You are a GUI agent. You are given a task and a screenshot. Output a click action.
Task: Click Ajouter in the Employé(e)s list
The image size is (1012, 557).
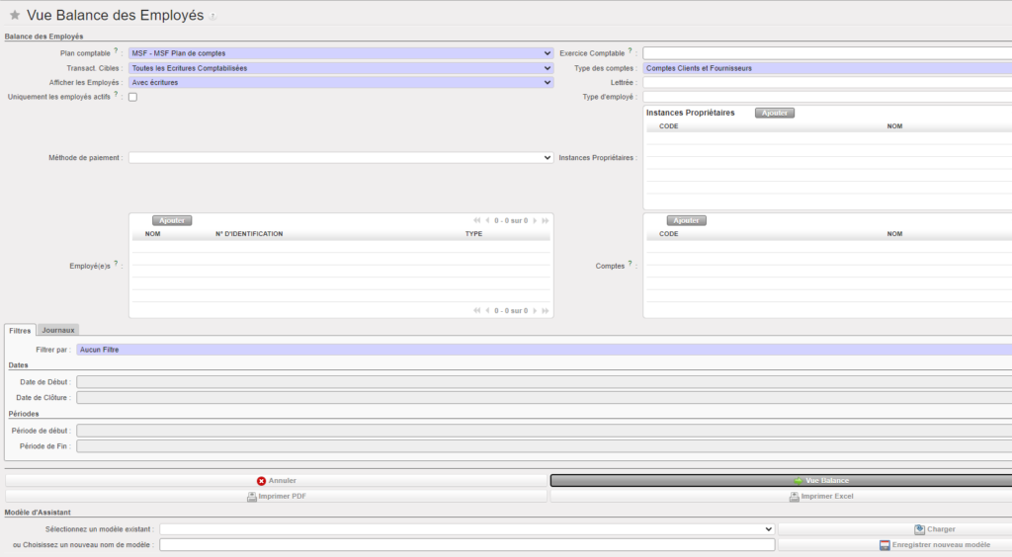click(x=172, y=220)
